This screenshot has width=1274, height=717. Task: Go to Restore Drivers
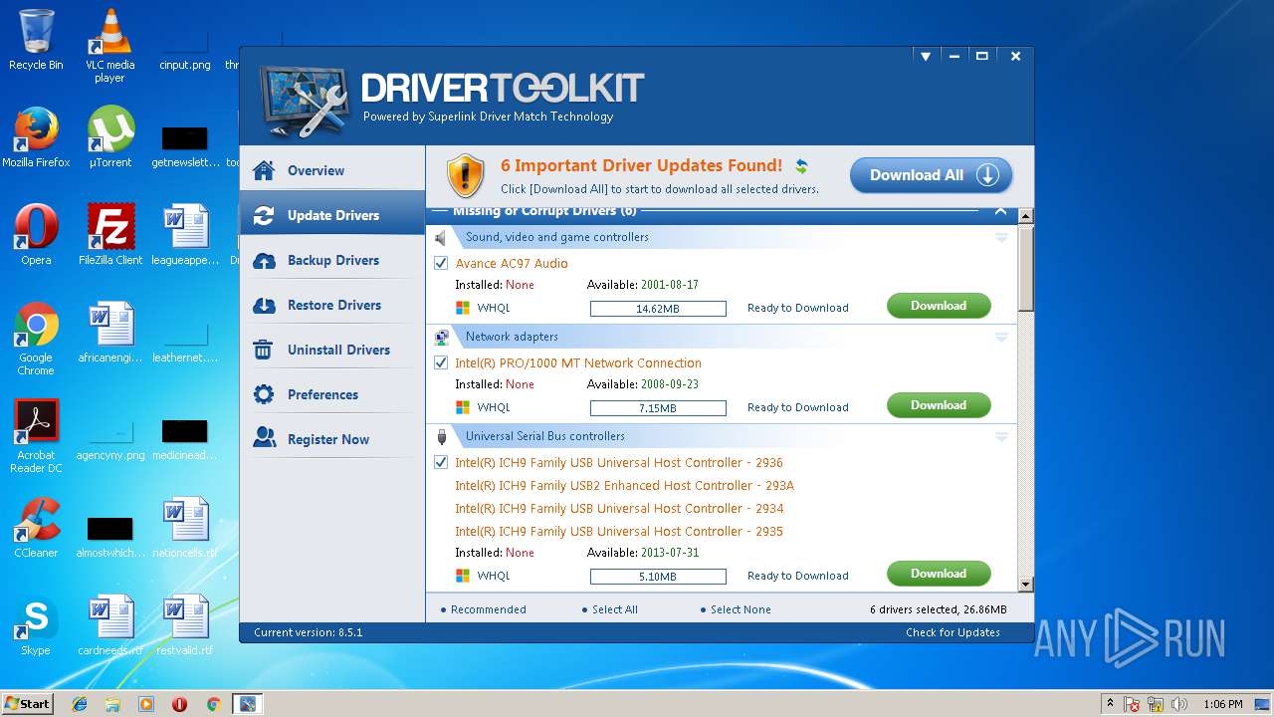[332, 305]
